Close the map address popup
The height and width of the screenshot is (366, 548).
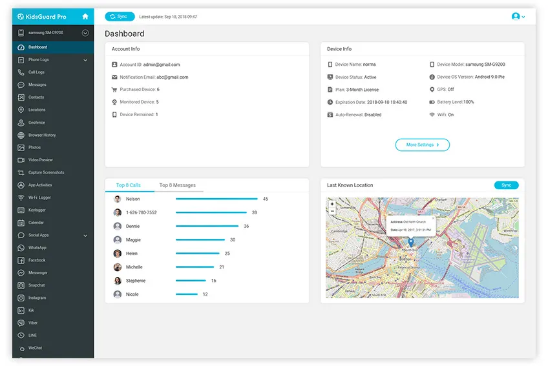tap(433, 218)
